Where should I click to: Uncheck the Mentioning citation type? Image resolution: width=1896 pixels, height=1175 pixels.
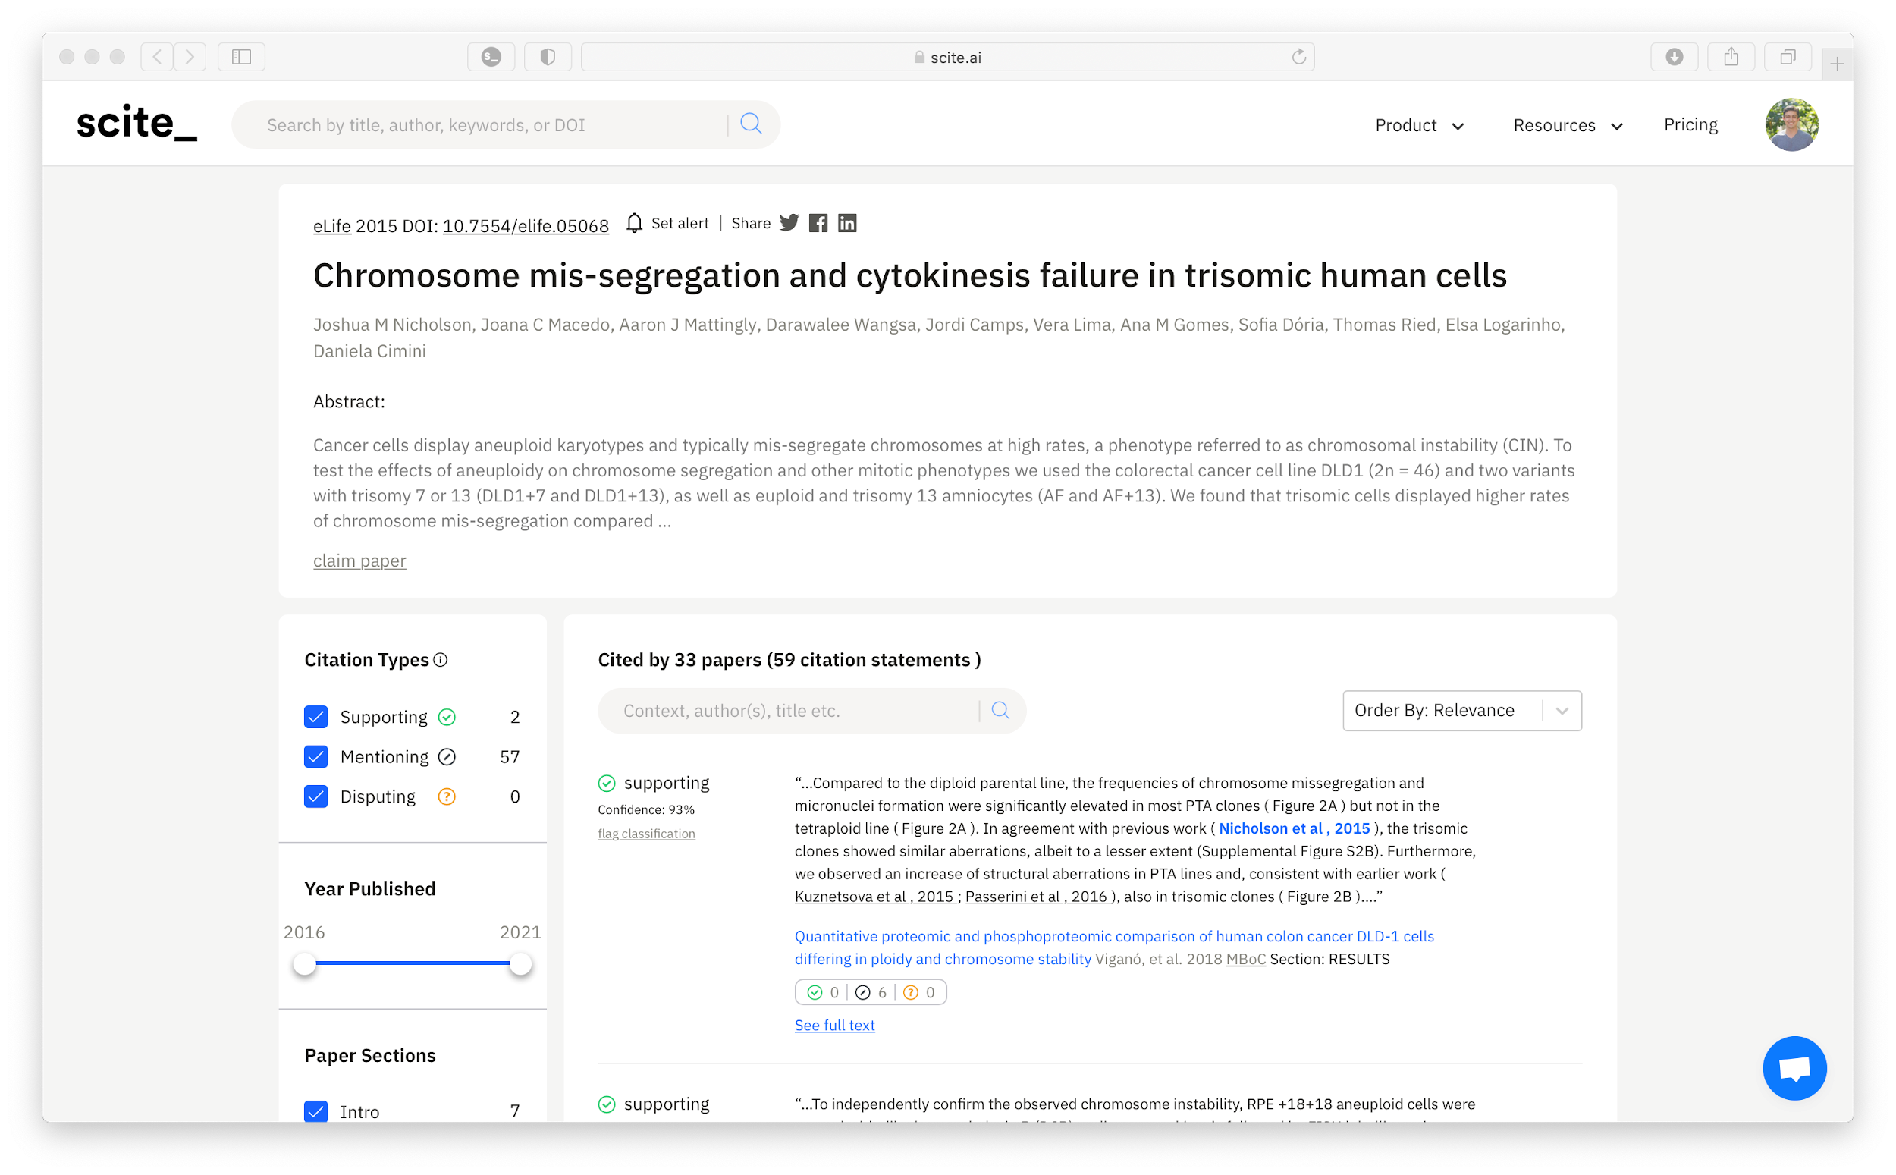click(x=316, y=757)
